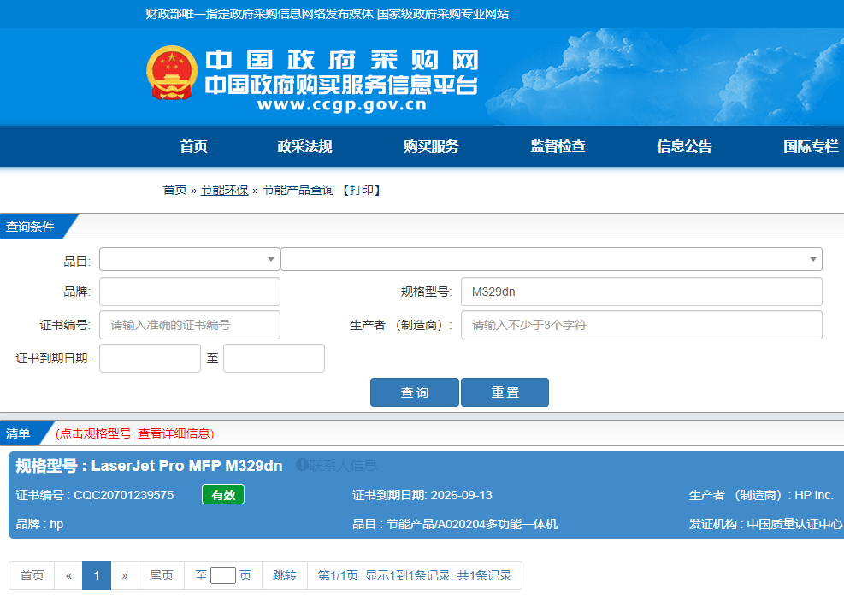844x601 pixels.
Task: Focus the 品牌 input field
Action: (190, 292)
